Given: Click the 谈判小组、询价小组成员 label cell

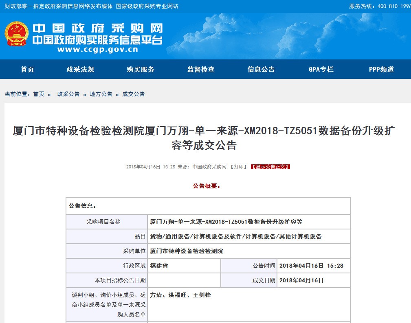Looking at the screenshot, I should tap(107, 305).
